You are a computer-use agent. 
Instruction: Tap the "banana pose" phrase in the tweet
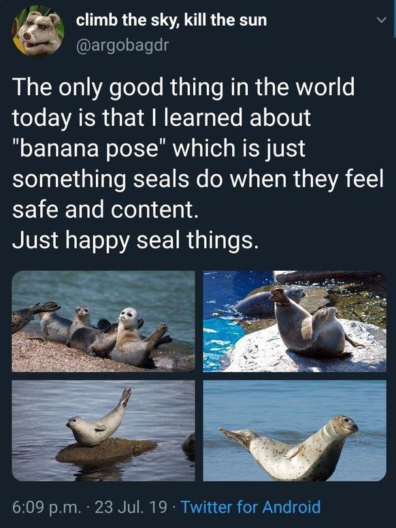point(90,149)
